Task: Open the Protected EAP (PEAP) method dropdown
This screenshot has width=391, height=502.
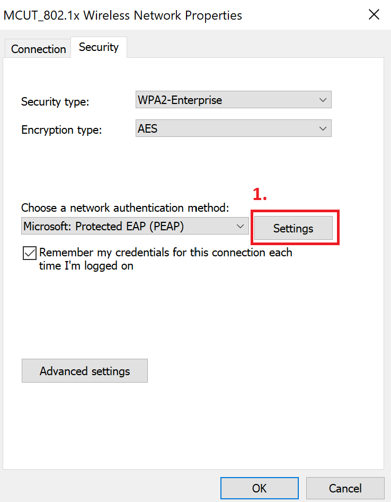Action: (135, 227)
